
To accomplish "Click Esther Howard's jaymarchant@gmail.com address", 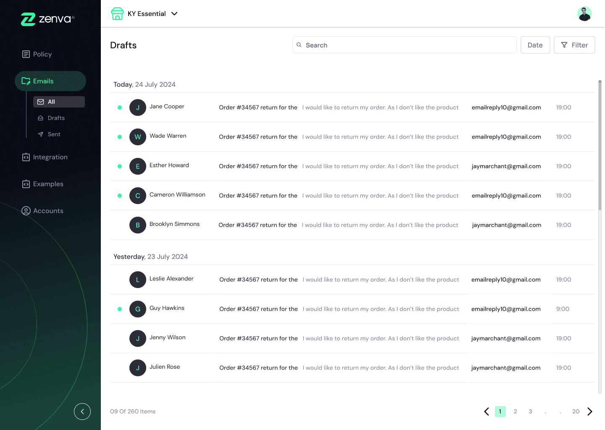I will [506, 166].
